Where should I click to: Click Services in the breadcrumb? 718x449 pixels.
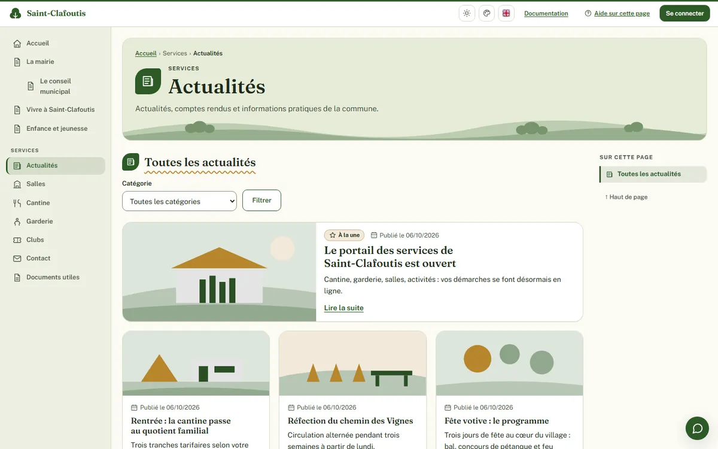pyautogui.click(x=175, y=53)
